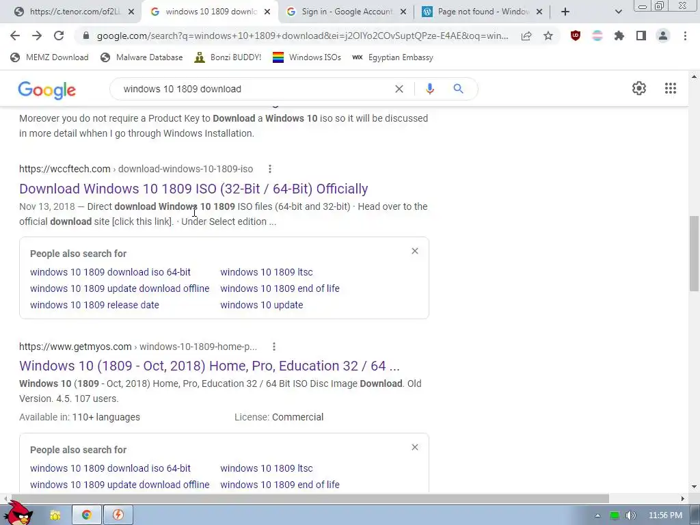
Task: Select first box's 1809 end of life suggestion
Action: point(280,288)
